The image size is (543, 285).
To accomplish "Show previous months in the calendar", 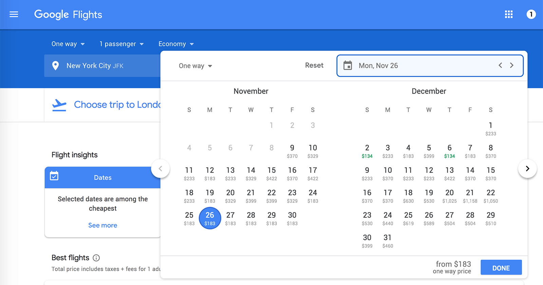I will pyautogui.click(x=161, y=168).
